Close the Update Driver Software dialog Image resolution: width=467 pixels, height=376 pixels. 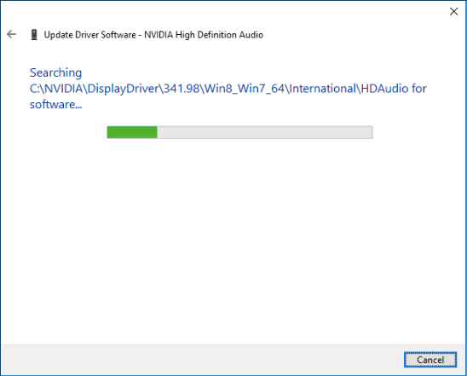[x=453, y=12]
